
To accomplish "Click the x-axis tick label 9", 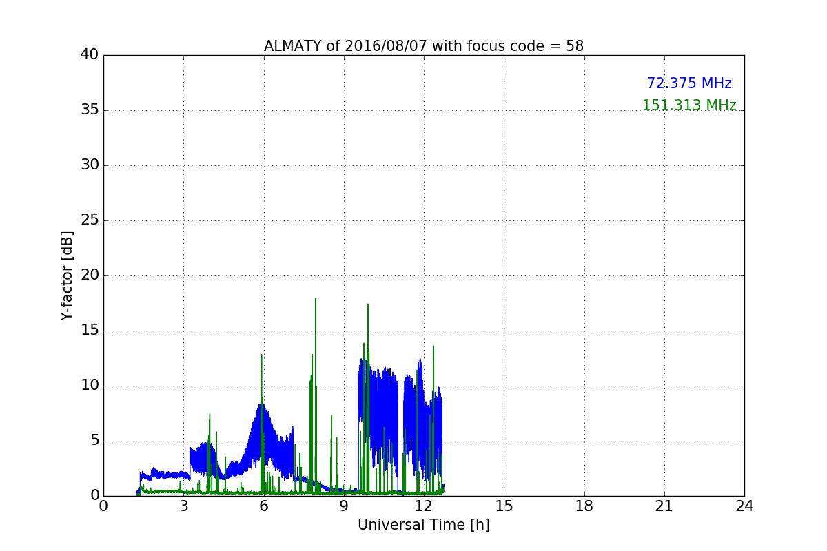I will pyautogui.click(x=344, y=506).
